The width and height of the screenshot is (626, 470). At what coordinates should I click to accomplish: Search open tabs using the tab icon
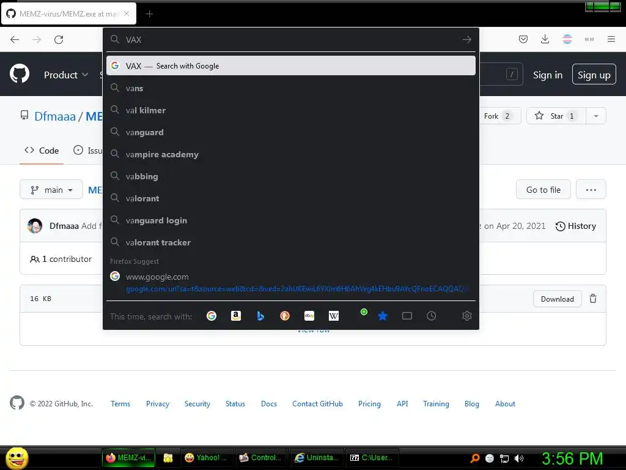tap(407, 316)
